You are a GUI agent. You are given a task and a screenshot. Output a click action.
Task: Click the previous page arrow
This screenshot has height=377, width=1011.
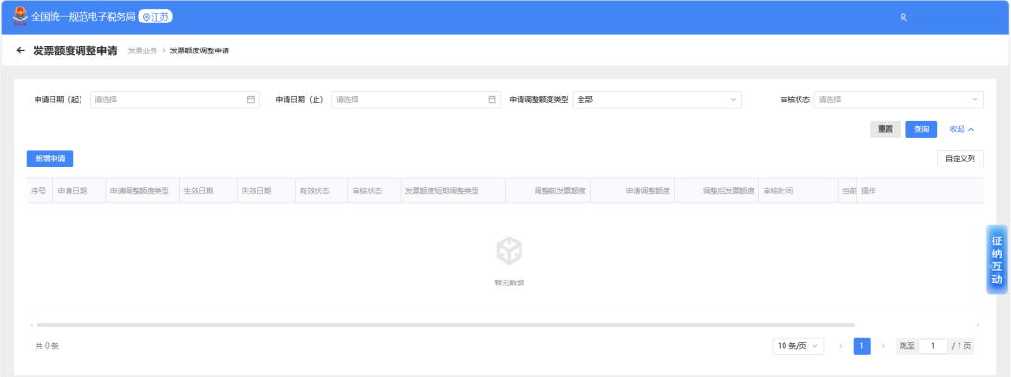click(841, 346)
